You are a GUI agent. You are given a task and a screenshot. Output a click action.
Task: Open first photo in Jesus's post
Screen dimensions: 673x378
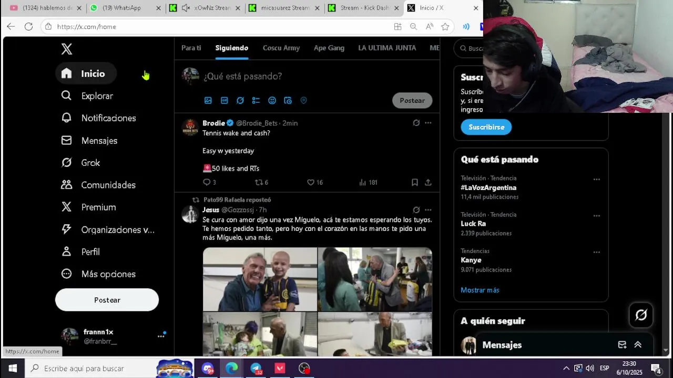click(x=260, y=279)
